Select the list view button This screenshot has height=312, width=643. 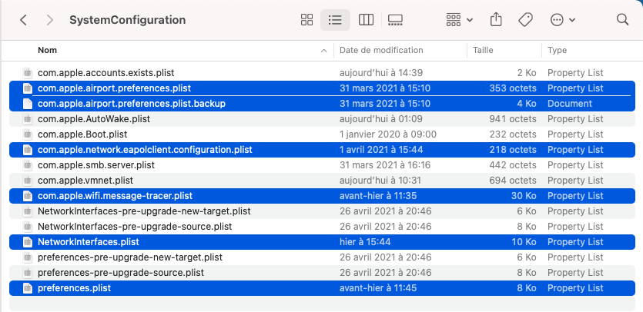coord(335,19)
